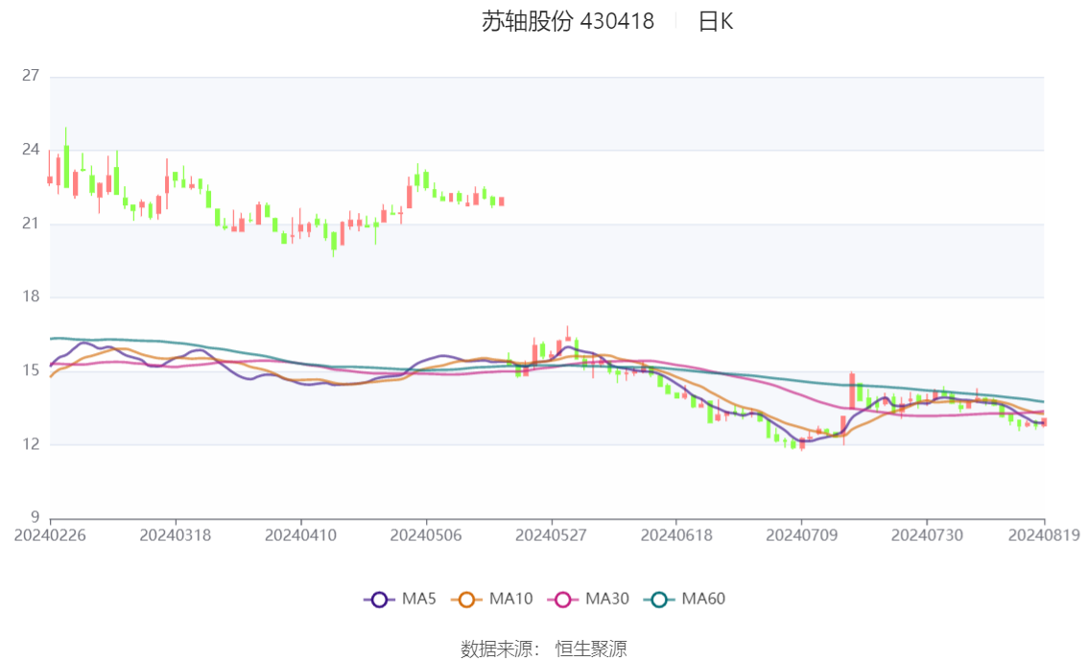
Task: Click x-axis date label 20240730
Action: pyautogui.click(x=927, y=535)
